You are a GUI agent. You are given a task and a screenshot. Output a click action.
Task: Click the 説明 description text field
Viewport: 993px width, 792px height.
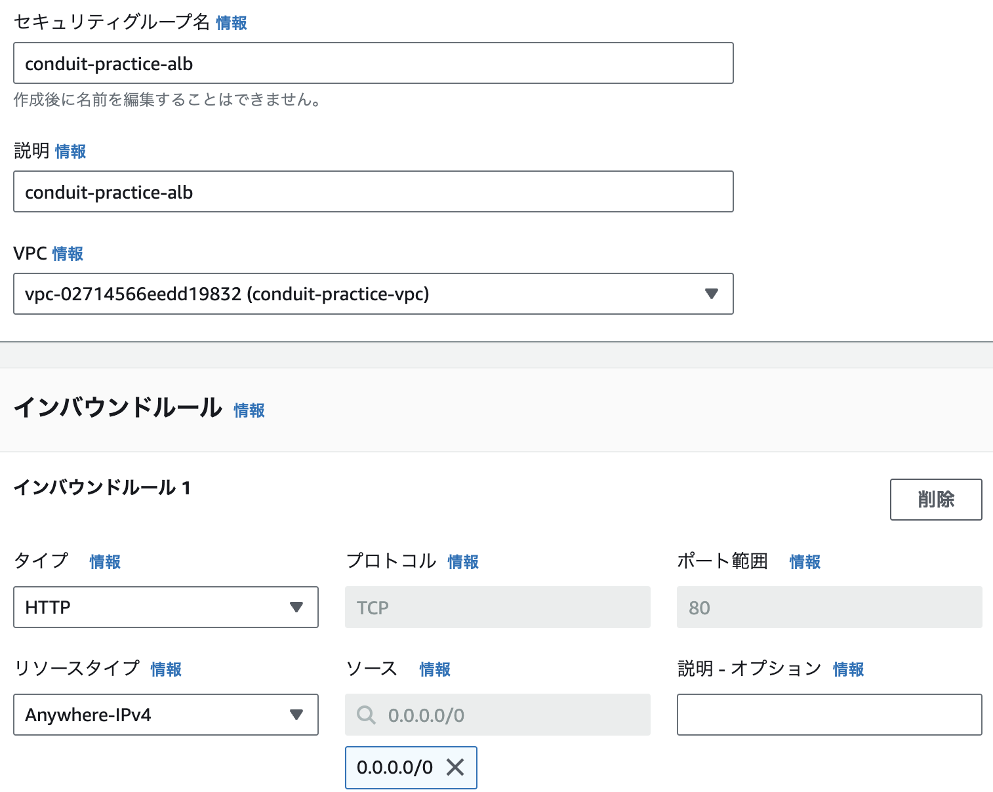tap(373, 191)
